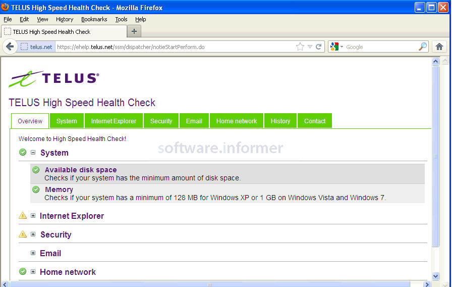Click the green check next to Memory
452x287 pixels.
click(x=36, y=189)
